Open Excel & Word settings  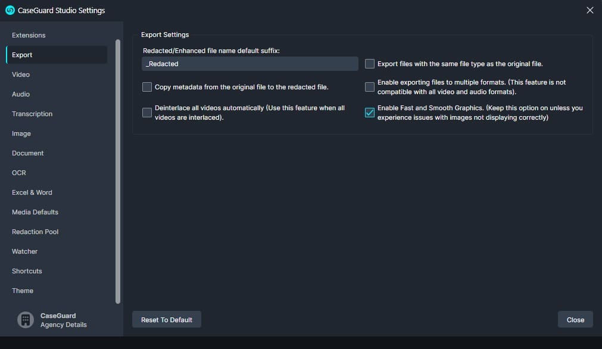pyautogui.click(x=32, y=192)
